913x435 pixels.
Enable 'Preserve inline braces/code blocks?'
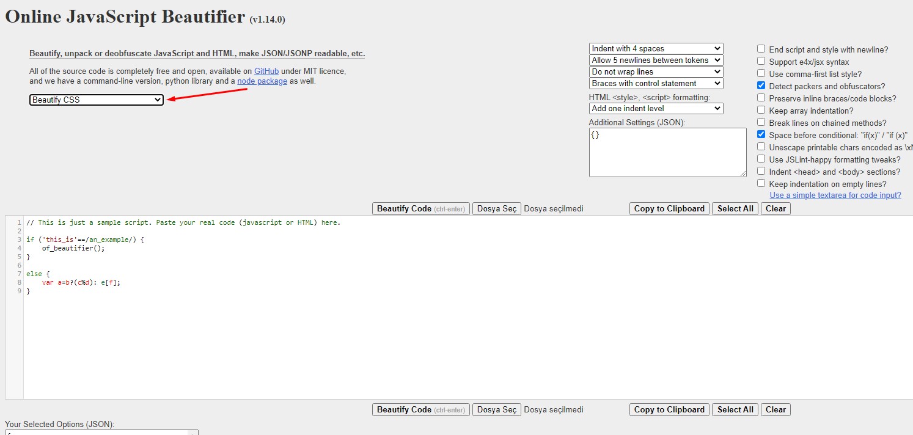coord(761,98)
